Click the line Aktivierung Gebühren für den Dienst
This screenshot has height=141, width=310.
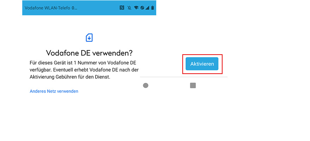[70, 77]
